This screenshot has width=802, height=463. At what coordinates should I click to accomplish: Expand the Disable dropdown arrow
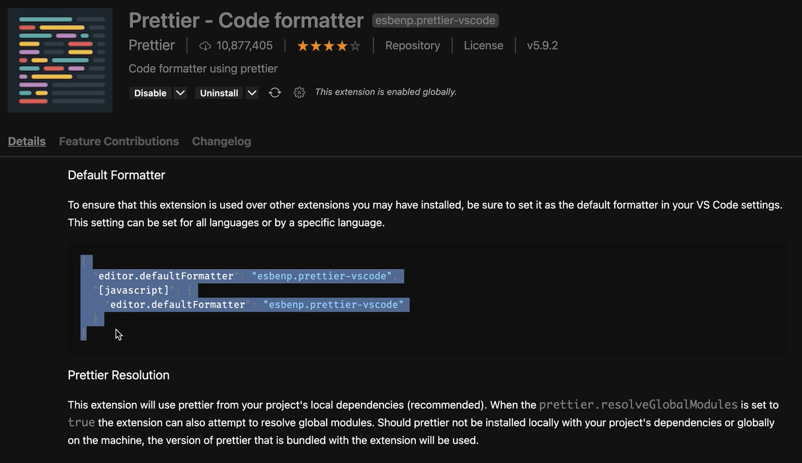pos(180,93)
